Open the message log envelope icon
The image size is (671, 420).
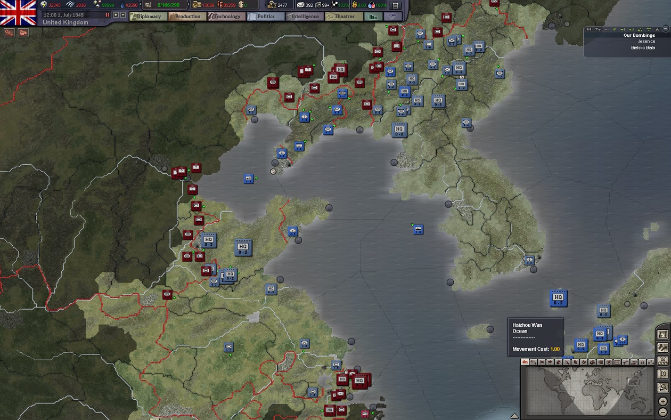coord(301,4)
